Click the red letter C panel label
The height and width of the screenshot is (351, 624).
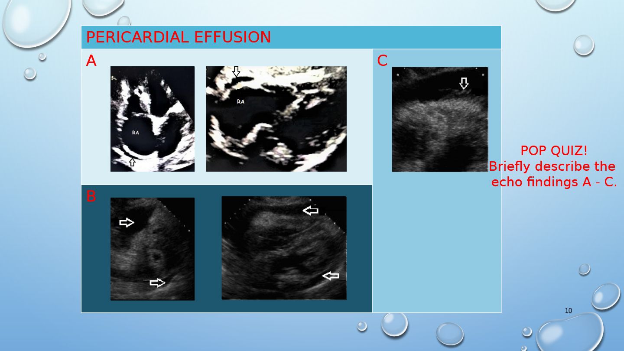382,61
